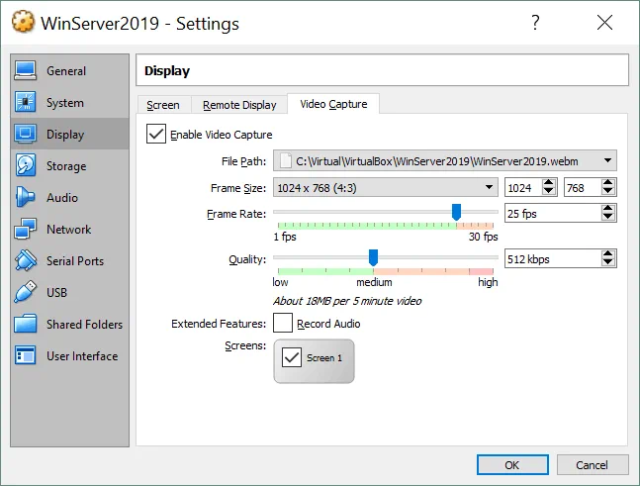640x486 pixels.
Task: Click the Quality slider handle
Action: [373, 258]
